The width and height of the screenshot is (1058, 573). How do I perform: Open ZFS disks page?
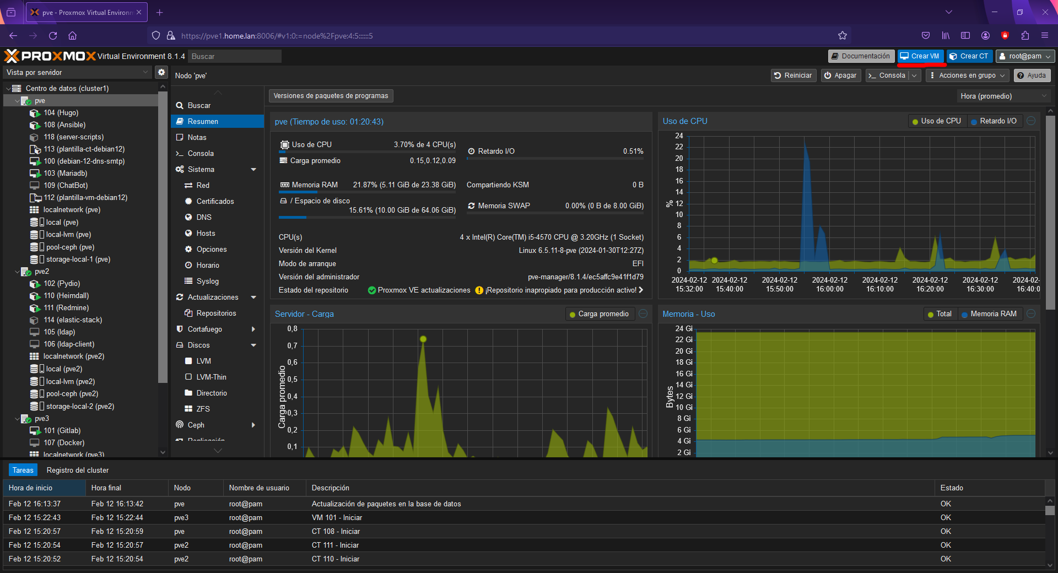[217, 409]
